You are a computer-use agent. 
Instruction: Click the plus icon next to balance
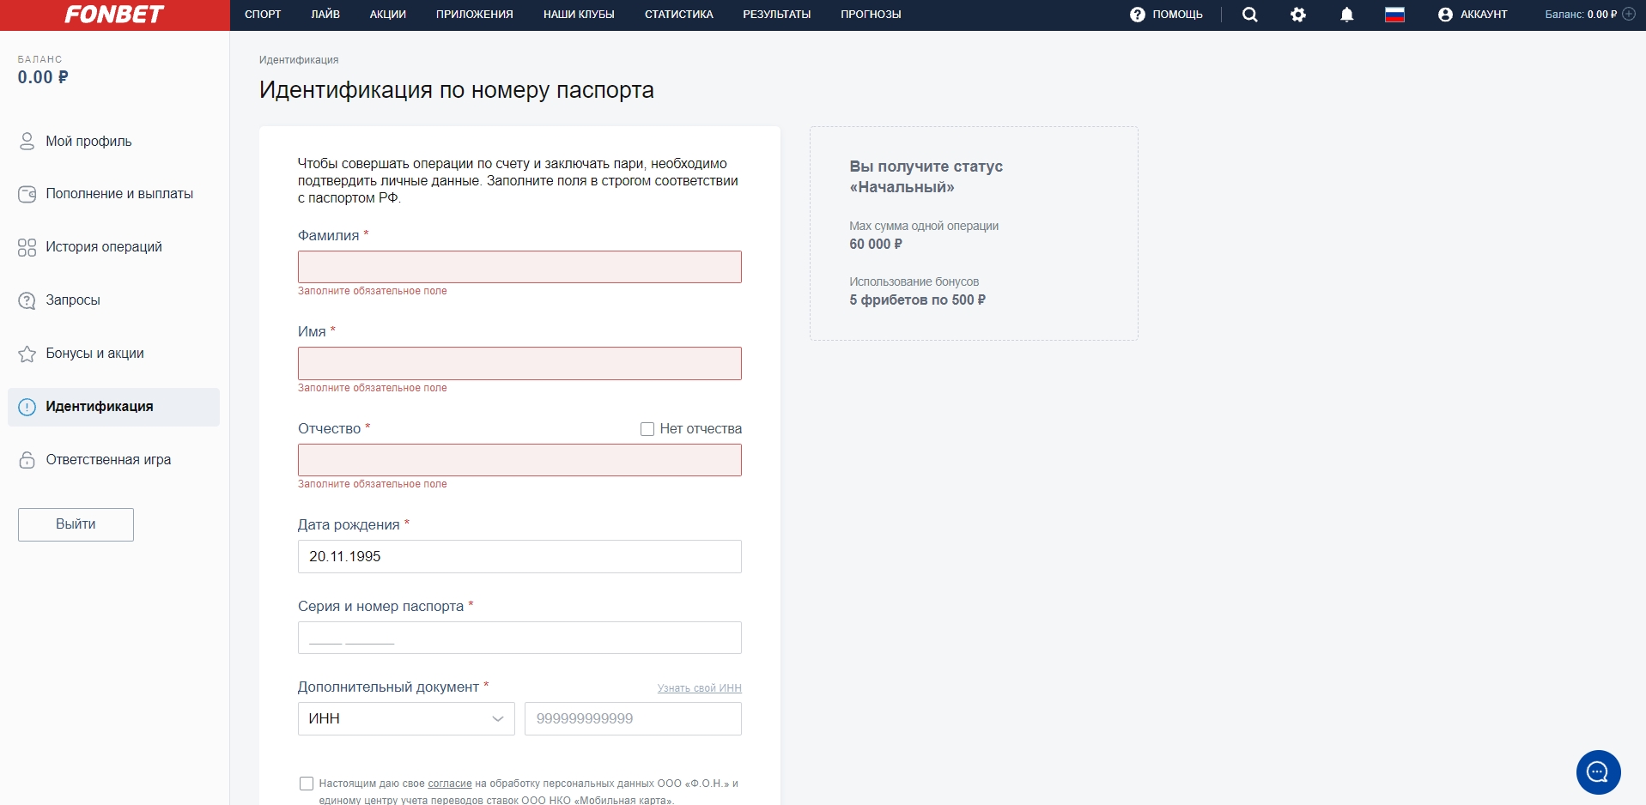[x=1629, y=15]
